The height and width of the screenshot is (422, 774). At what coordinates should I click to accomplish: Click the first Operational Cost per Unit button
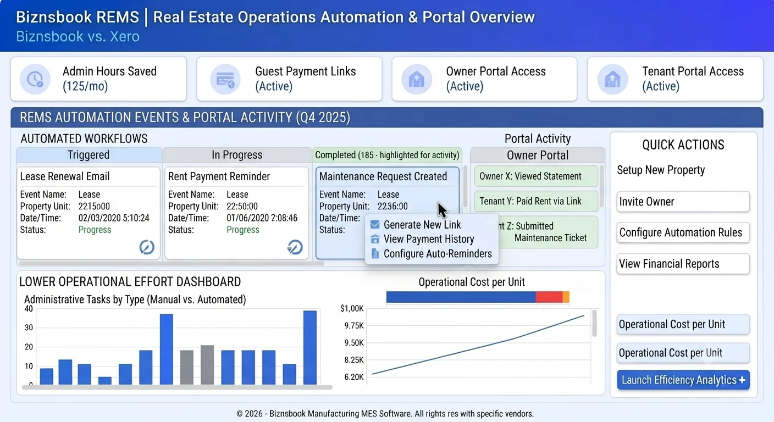click(x=683, y=324)
